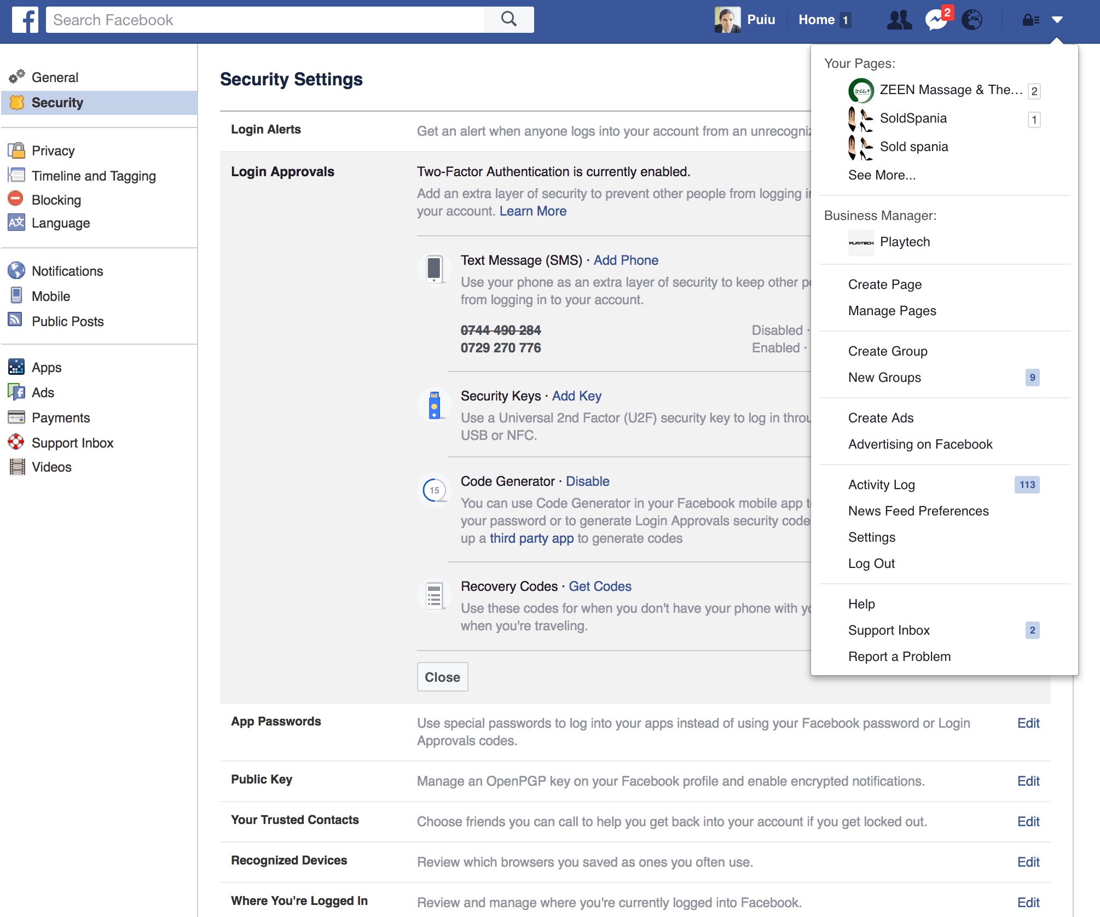Click the Learn More link
1100x917 pixels.
[532, 211]
